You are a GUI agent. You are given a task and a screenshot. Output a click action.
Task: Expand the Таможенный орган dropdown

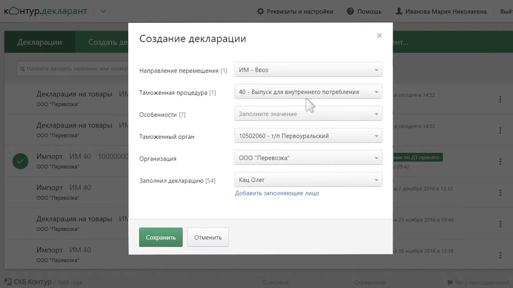308,136
